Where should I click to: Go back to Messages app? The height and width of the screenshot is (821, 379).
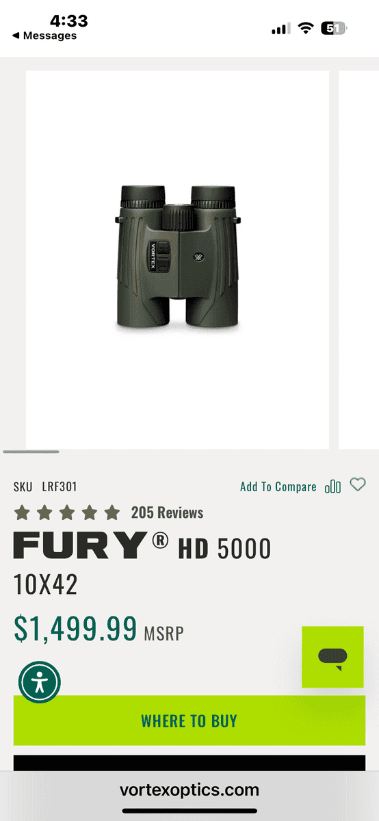(44, 36)
